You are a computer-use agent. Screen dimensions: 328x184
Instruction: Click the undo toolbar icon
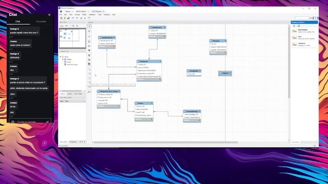point(73,18)
